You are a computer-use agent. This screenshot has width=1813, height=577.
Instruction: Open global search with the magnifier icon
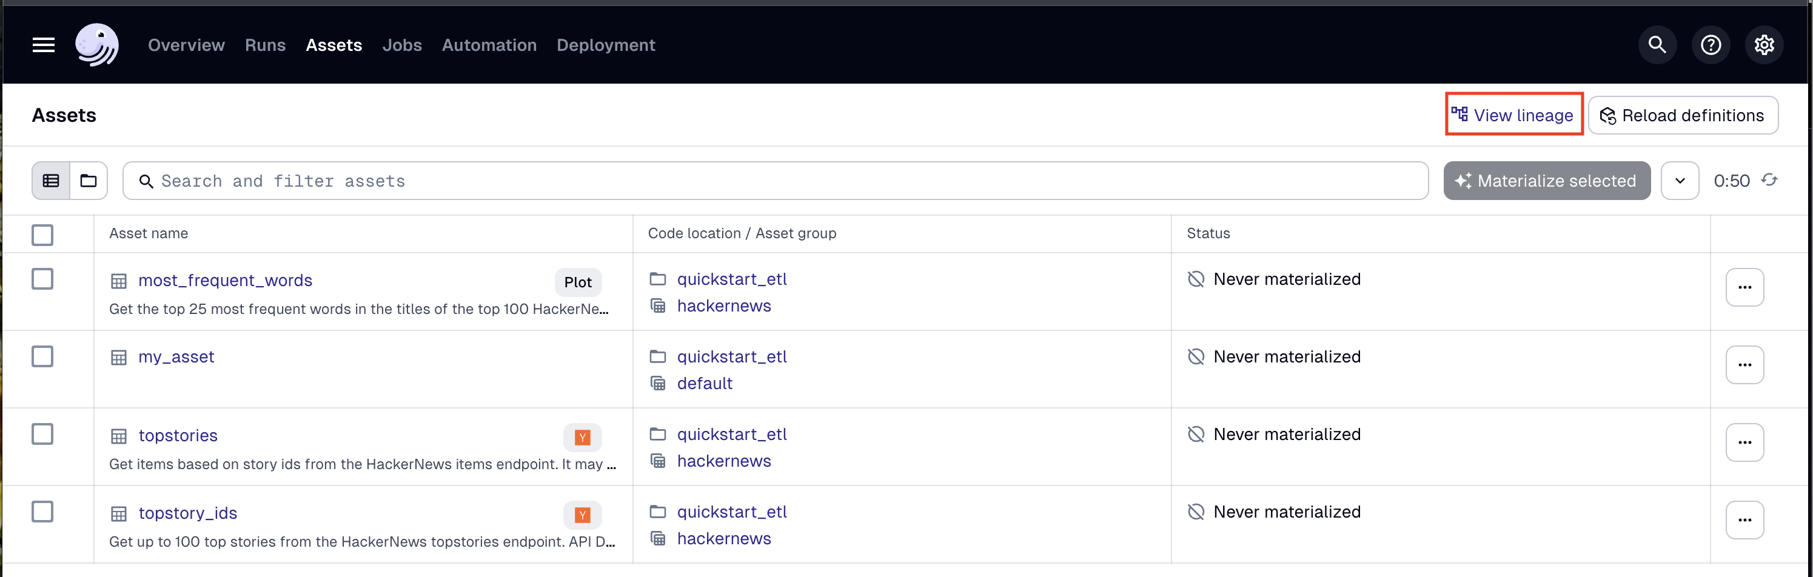pos(1656,44)
